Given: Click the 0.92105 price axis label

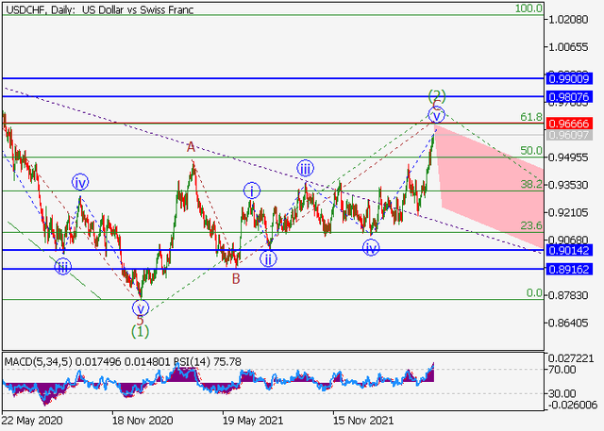Looking at the screenshot, I should (568, 212).
